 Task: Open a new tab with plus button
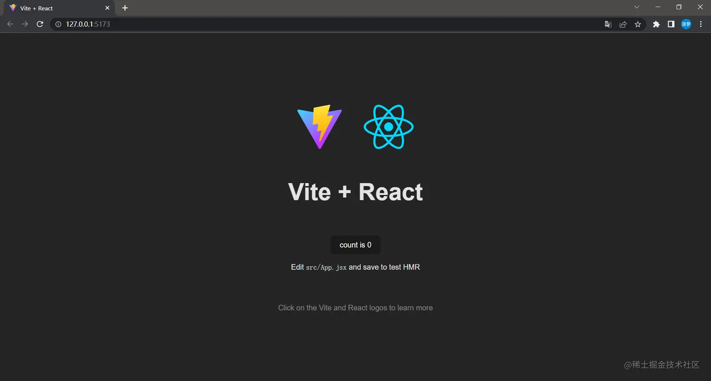pyautogui.click(x=125, y=8)
